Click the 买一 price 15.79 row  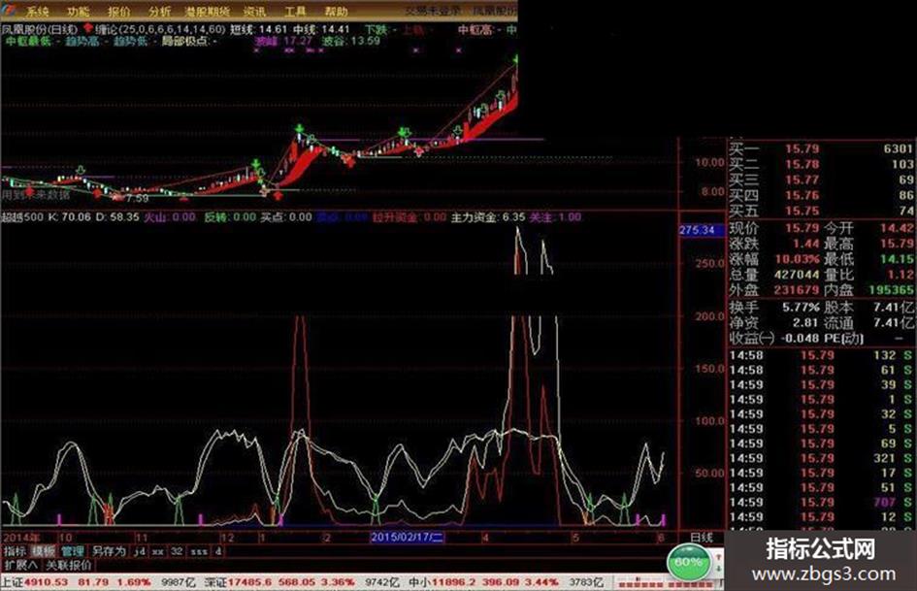point(821,149)
